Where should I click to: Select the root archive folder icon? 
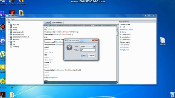point(9,22)
